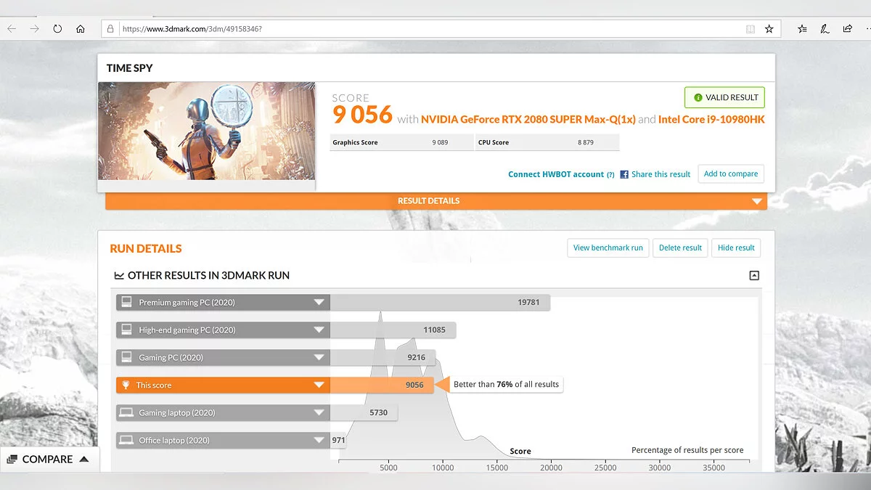Click the Gaming PC (2020) monitor icon
Screen dimensions: 871x490
[x=126, y=357]
